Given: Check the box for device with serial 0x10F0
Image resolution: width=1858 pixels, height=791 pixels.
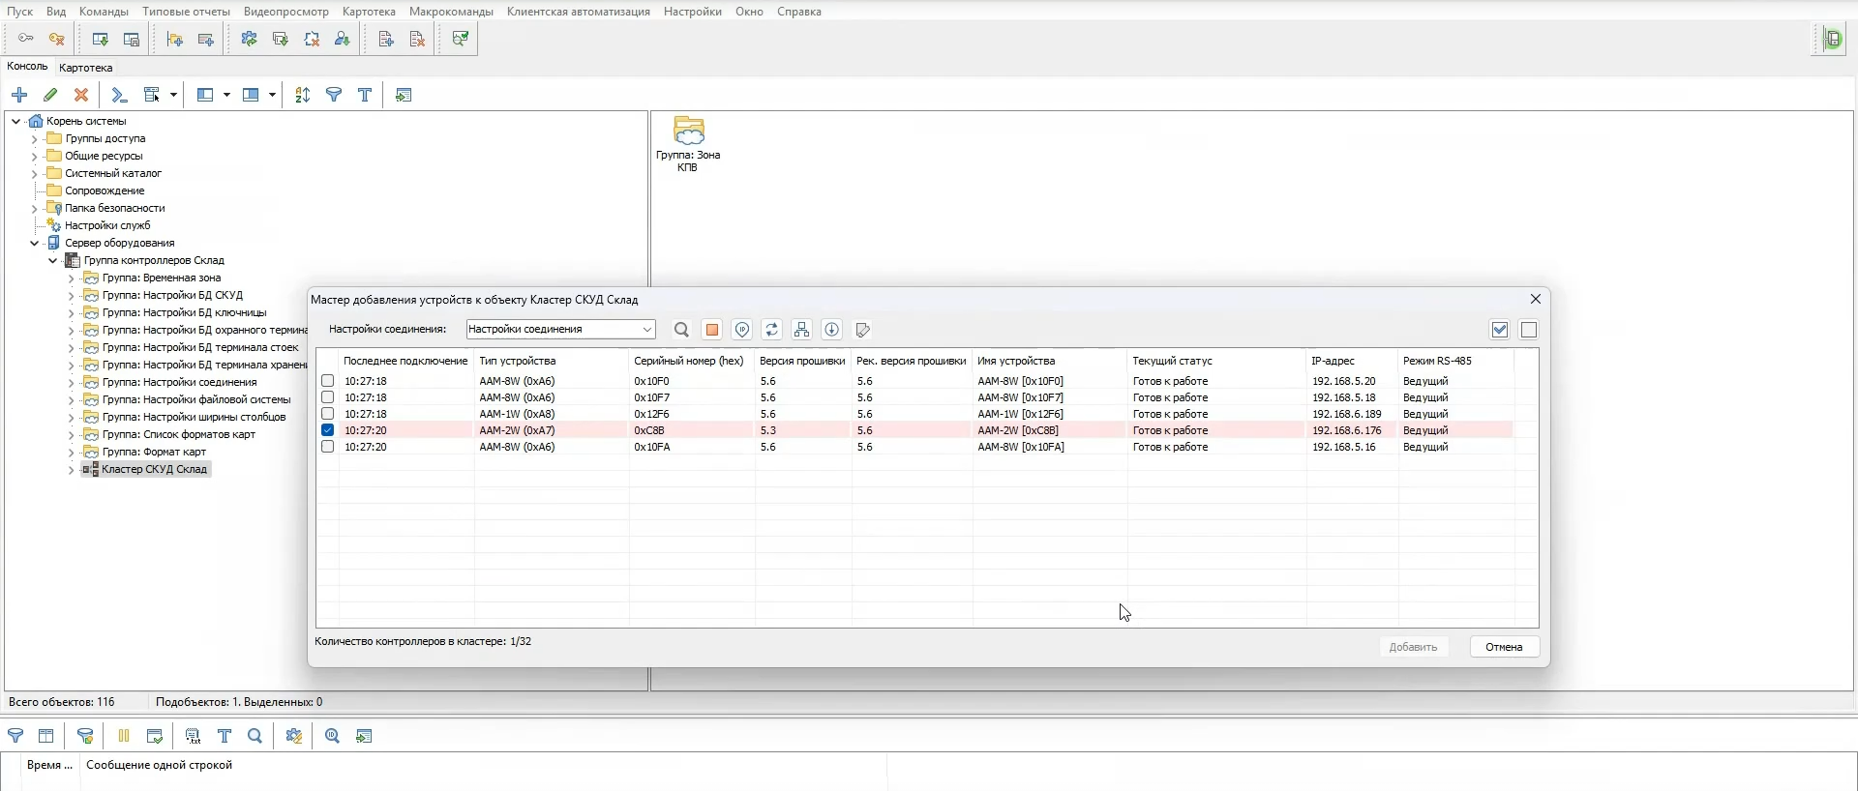Looking at the screenshot, I should tap(328, 381).
